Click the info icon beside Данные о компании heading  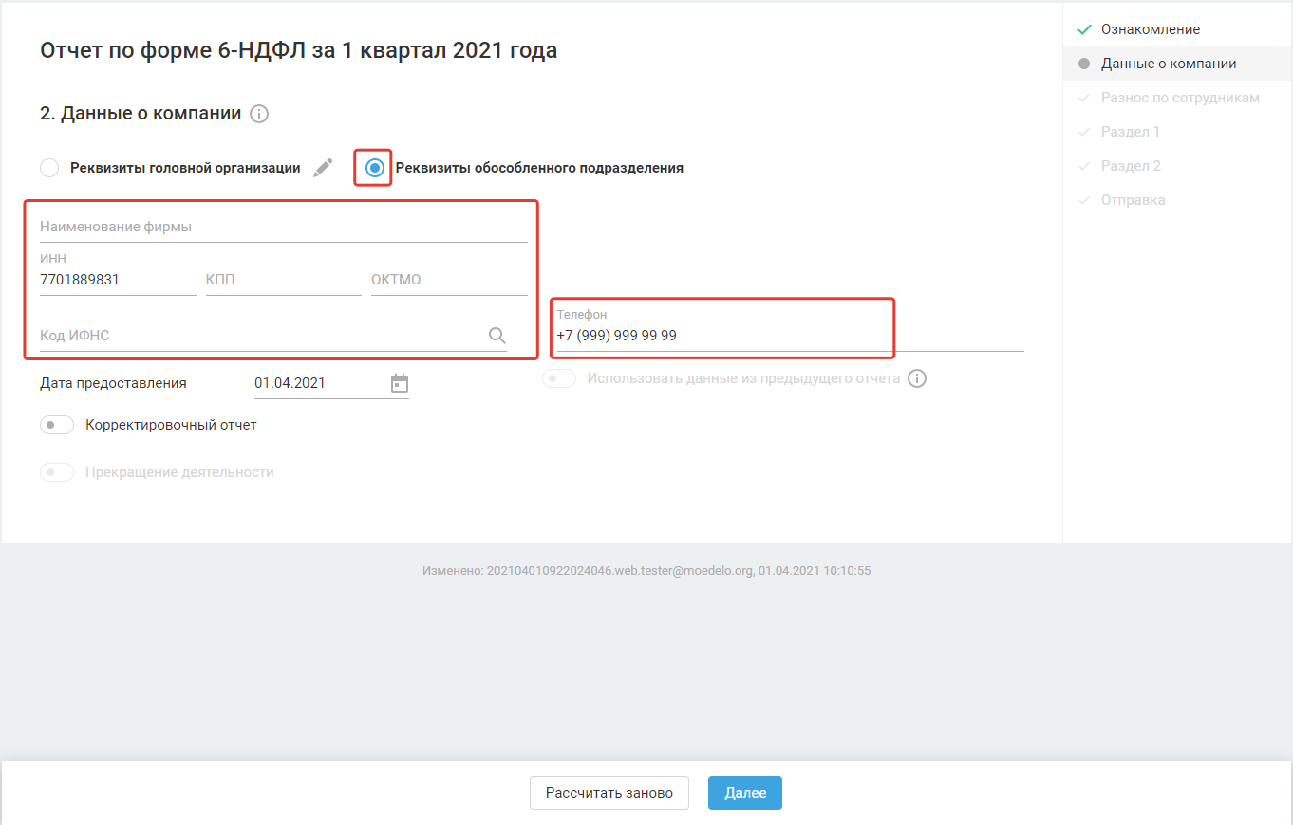259,115
